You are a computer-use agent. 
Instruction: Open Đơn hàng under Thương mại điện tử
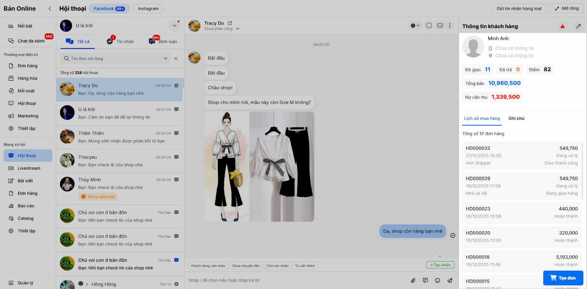pyautogui.click(x=28, y=66)
